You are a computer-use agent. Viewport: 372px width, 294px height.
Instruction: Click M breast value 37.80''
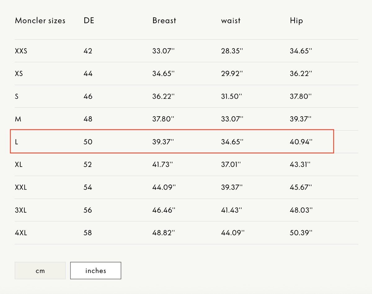coord(163,119)
